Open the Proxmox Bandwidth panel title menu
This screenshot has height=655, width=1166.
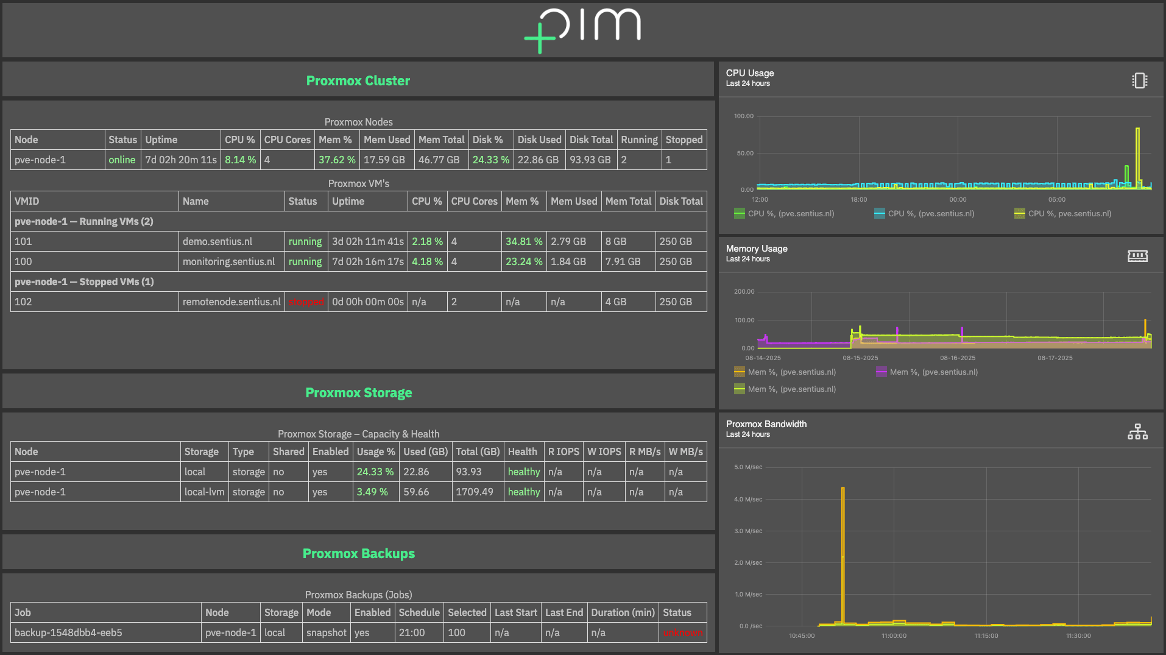point(766,424)
